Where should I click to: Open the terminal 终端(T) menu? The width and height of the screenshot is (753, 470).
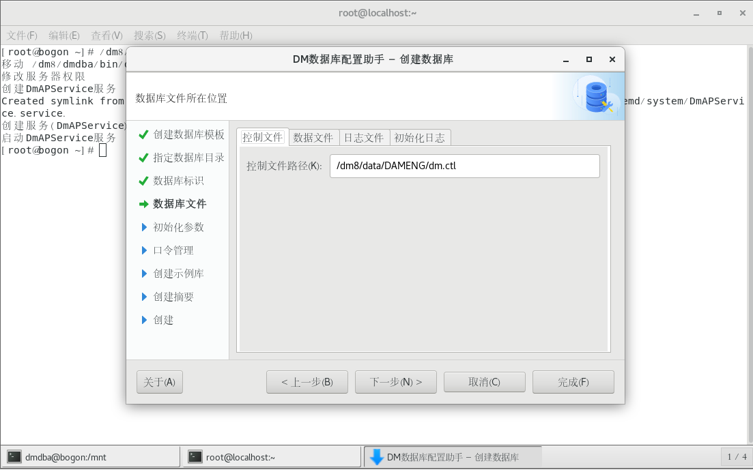[192, 35]
